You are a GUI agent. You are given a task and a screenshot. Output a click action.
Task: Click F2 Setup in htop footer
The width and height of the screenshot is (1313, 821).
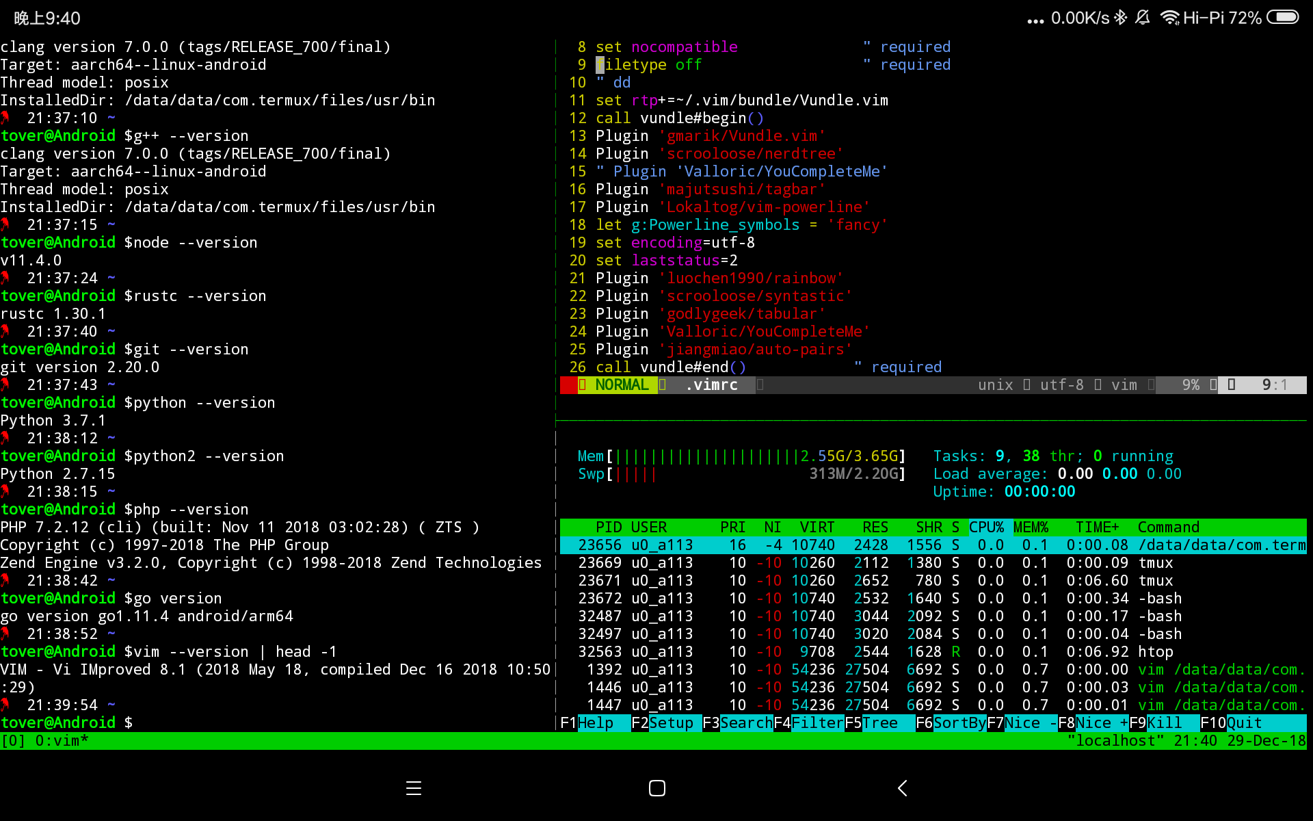point(667,722)
